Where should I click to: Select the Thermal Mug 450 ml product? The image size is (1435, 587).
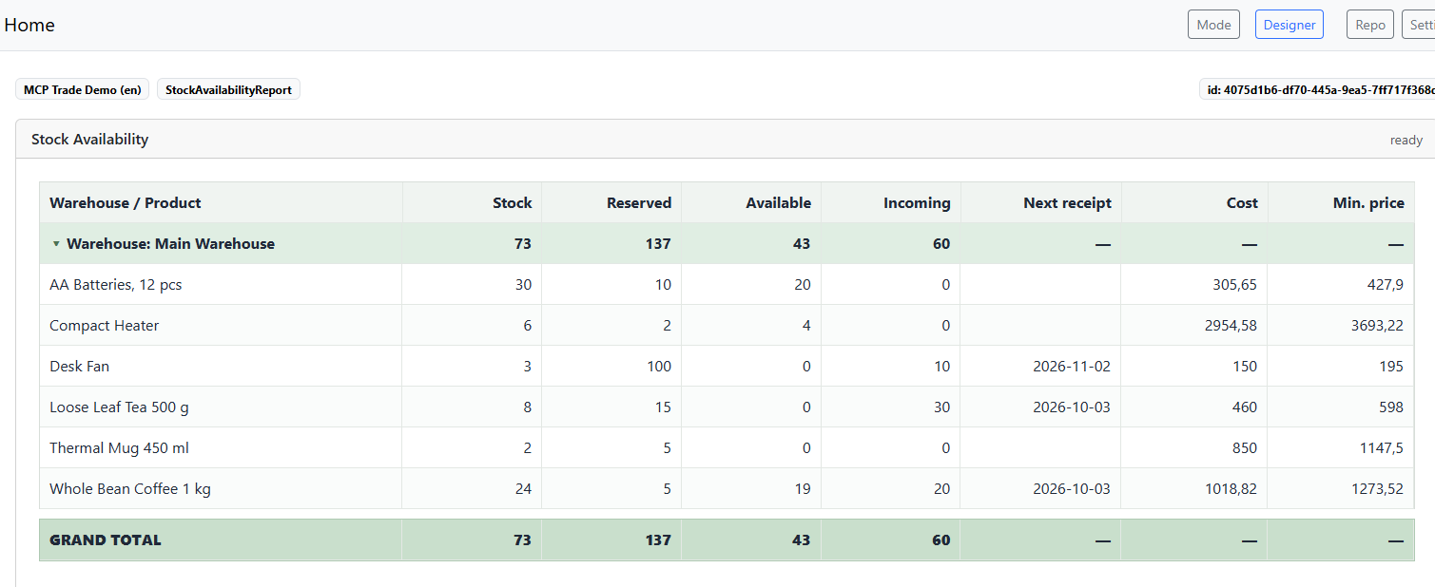coord(120,448)
